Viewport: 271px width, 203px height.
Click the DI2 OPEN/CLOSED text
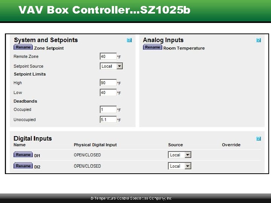click(87, 166)
